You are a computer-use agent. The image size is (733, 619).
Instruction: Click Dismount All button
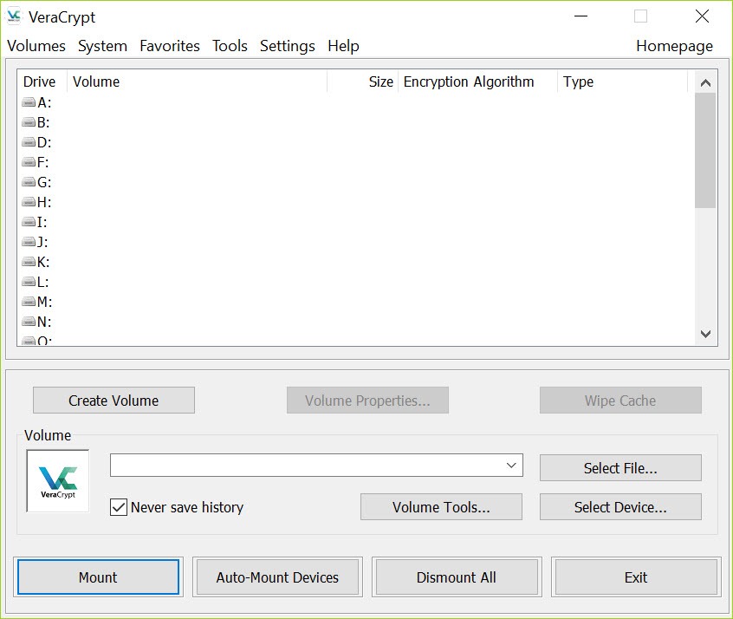click(457, 577)
